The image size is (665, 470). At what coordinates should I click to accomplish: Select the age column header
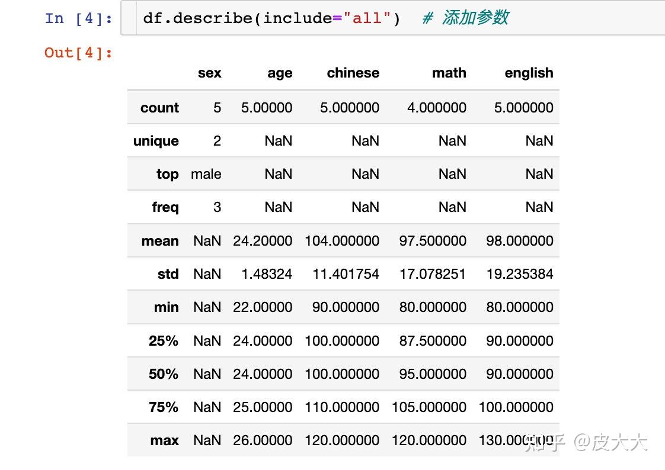280,73
